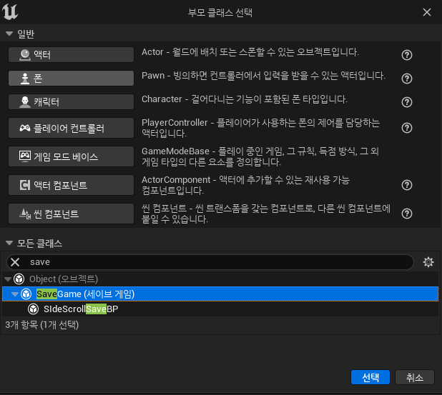Open help for Actor class
The image size is (442, 395).
click(407, 55)
